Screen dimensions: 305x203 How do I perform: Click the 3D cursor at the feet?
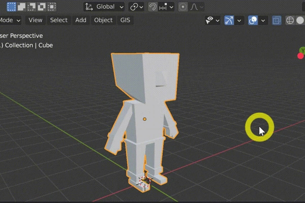pyautogui.click(x=145, y=181)
